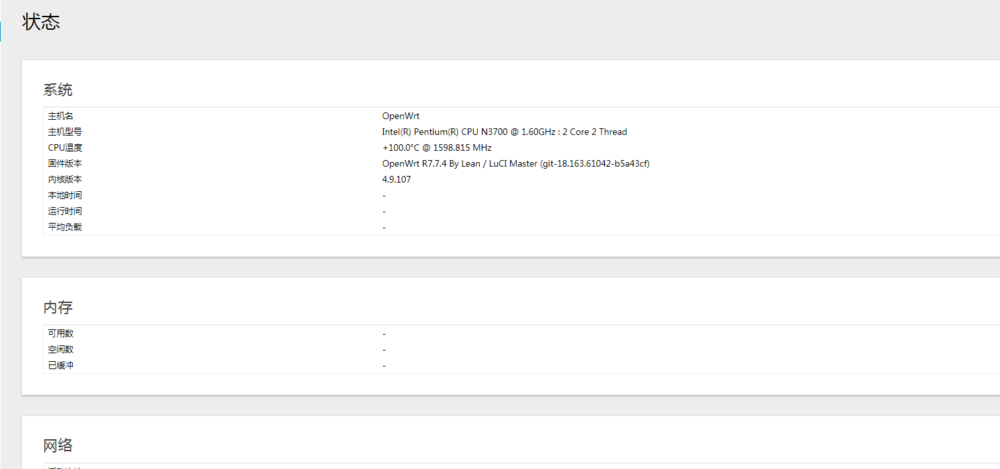This screenshot has width=1000, height=469.
Task: Click the 本地时间 label
Action: (65, 195)
